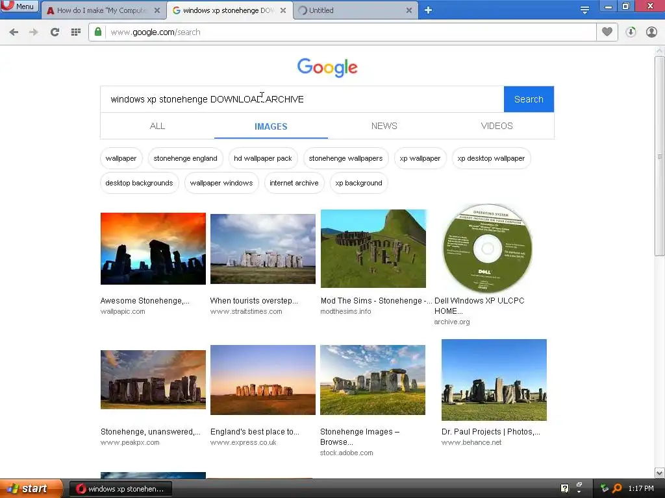Select the ALL search results tab
The image size is (665, 498).
coord(157,126)
